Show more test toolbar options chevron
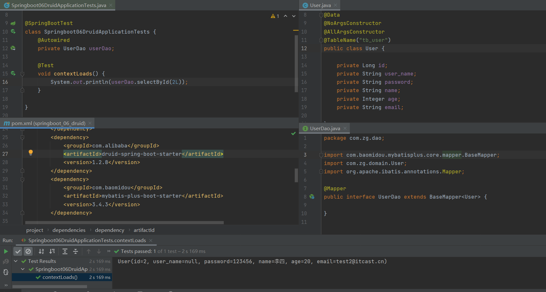Viewport: 546px width, 292px height. tap(109, 251)
